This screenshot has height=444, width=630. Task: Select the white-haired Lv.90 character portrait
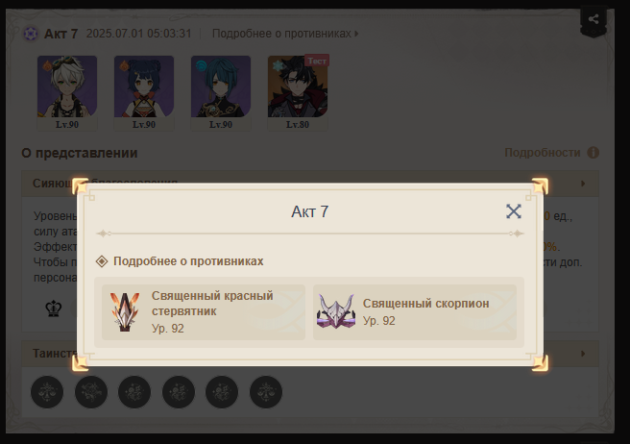(67, 93)
